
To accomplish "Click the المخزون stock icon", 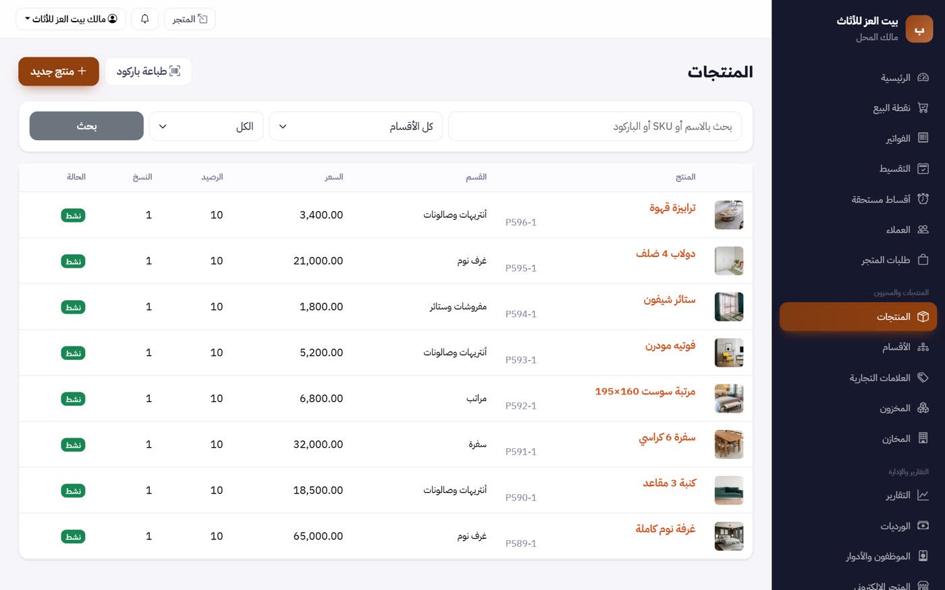I will [x=923, y=408].
